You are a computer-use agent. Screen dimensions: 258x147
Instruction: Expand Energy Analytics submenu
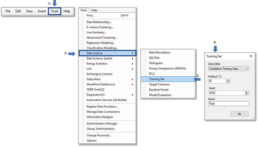107,64
